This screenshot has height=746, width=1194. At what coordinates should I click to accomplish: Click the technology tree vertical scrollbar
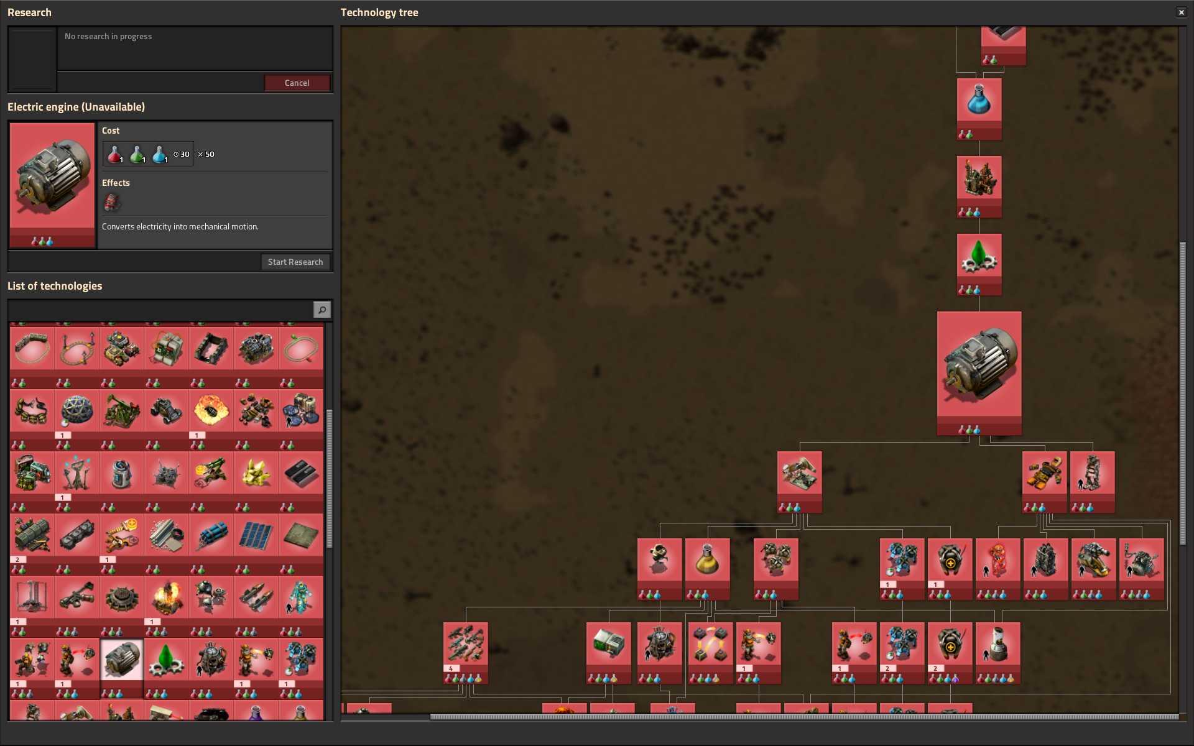pos(1183,394)
